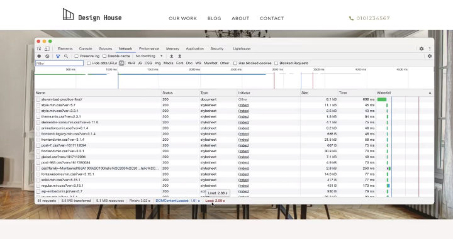Click the record network log button
The width and height of the screenshot is (453, 239).
click(39, 56)
